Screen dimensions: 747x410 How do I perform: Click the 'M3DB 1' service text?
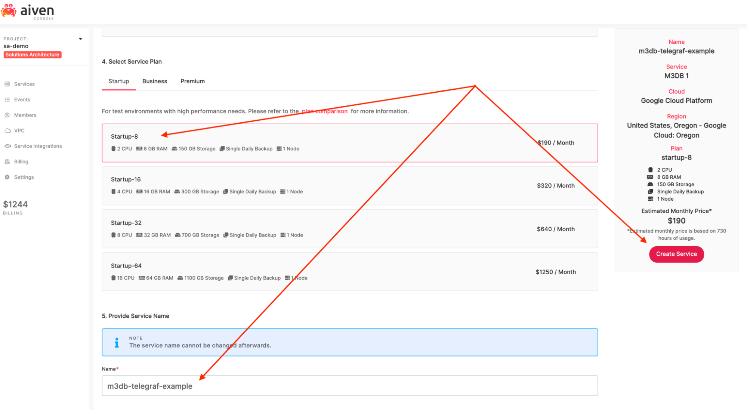coord(676,76)
